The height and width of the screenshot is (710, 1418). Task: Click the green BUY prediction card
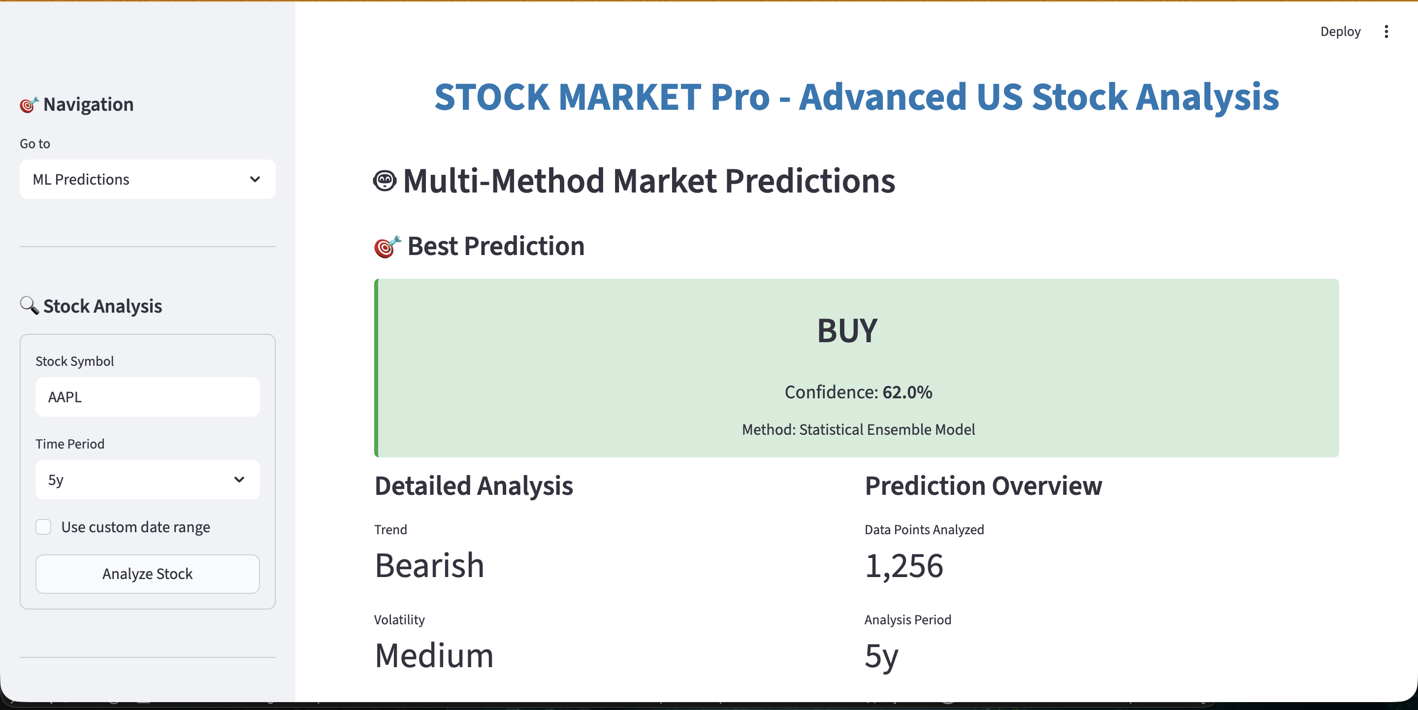[x=857, y=368]
